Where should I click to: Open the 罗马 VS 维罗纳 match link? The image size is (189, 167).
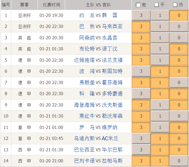[98, 127]
